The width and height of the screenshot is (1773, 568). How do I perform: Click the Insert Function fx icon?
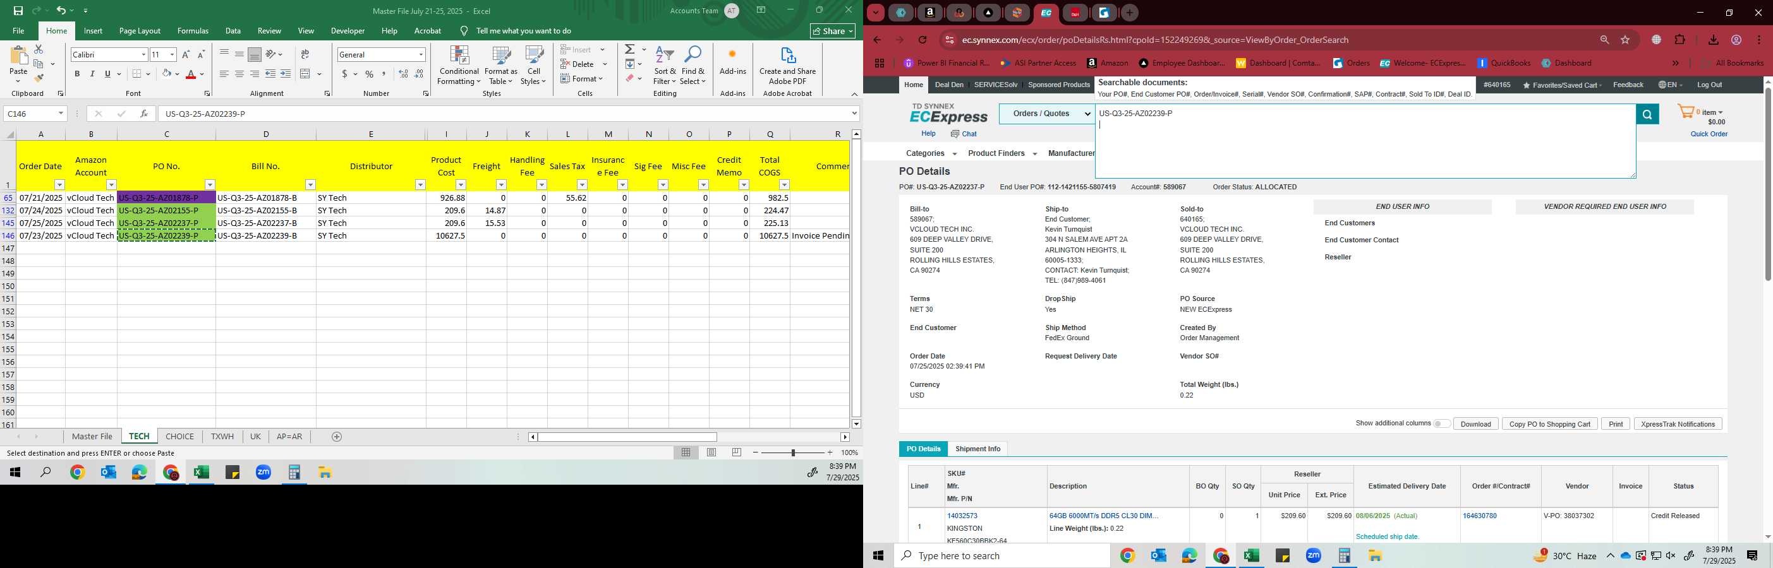pyautogui.click(x=143, y=114)
